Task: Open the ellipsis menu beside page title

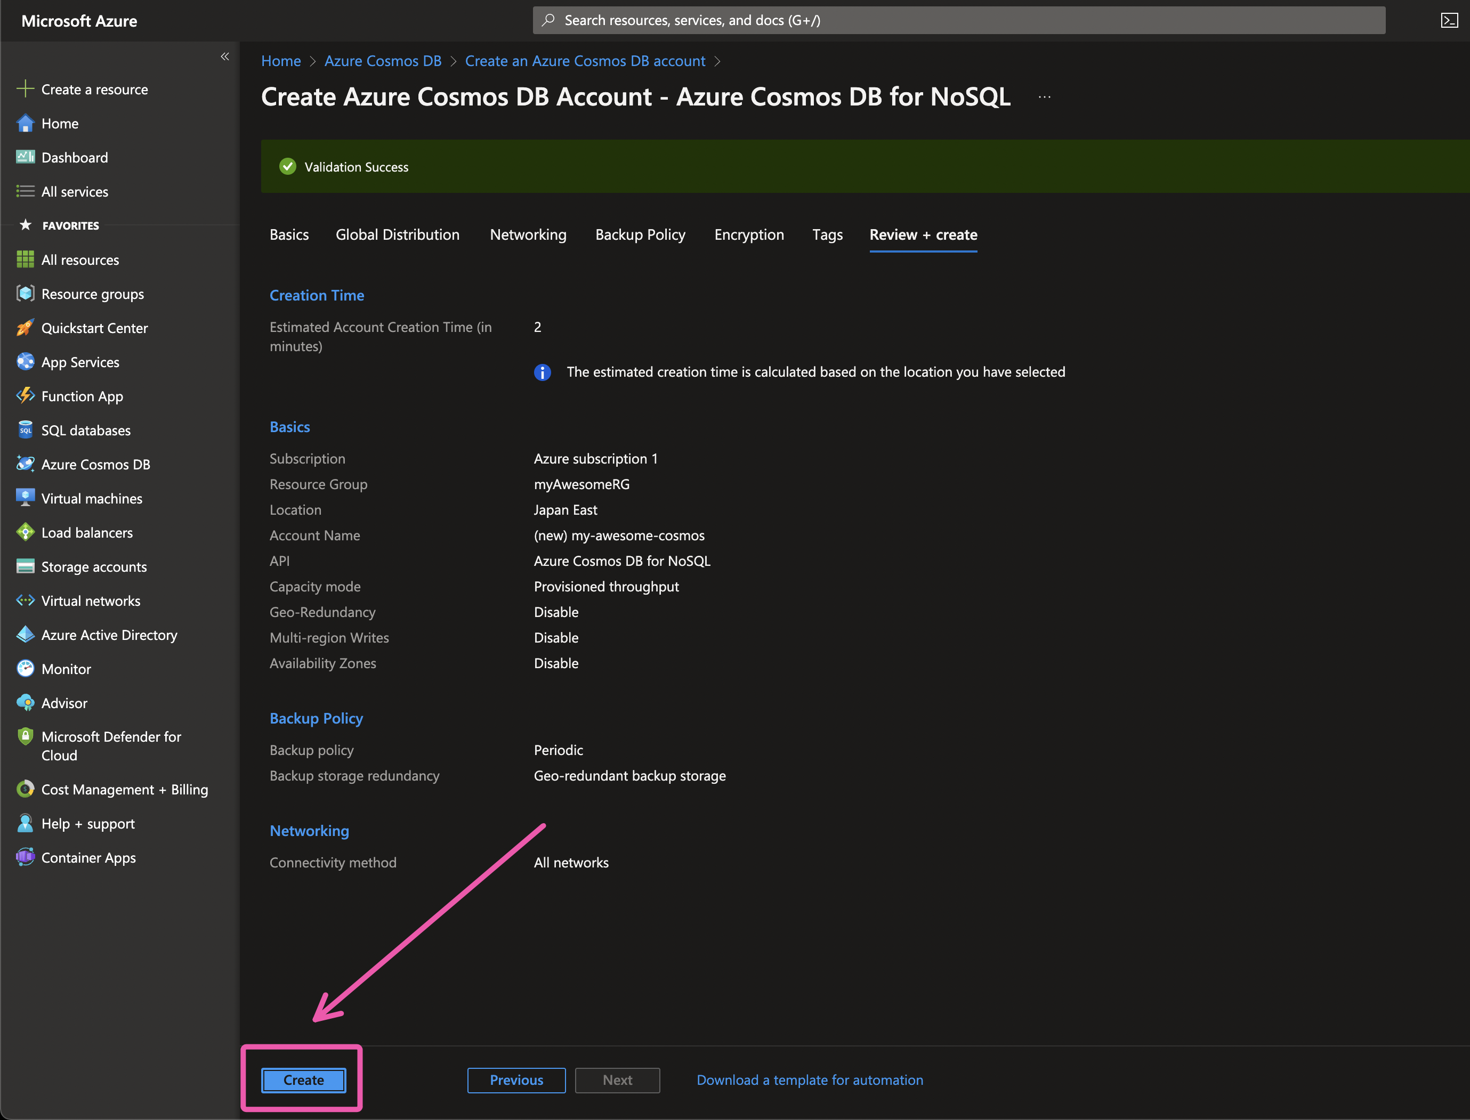Action: 1045,98
